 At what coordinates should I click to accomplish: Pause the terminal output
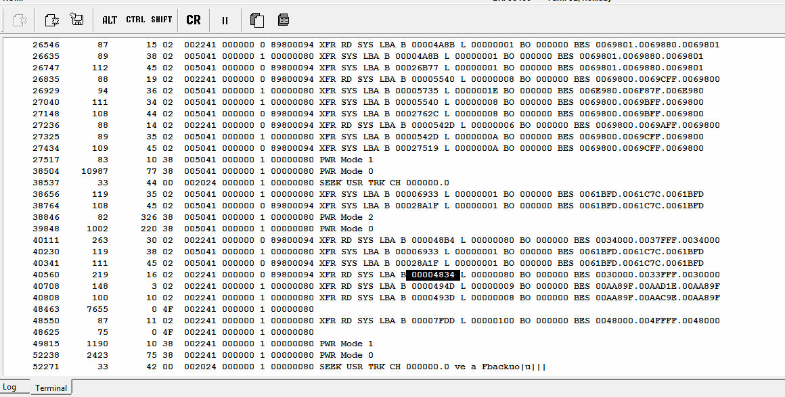225,20
